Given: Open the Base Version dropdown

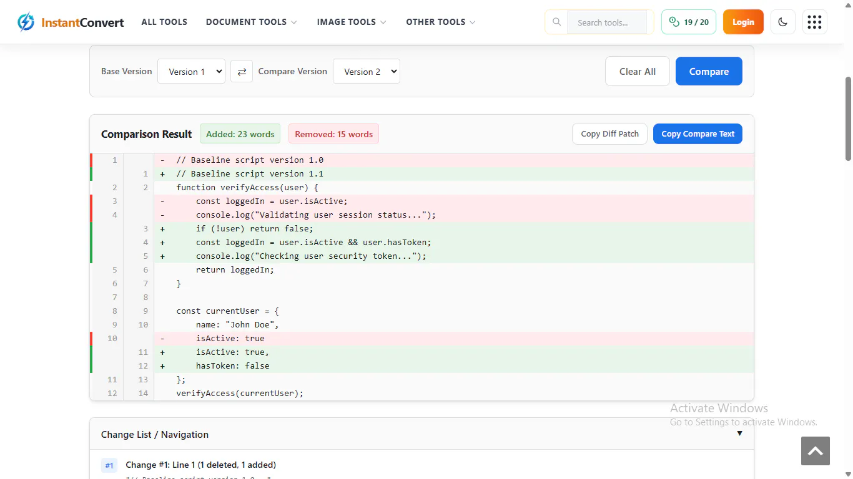Looking at the screenshot, I should (x=191, y=71).
